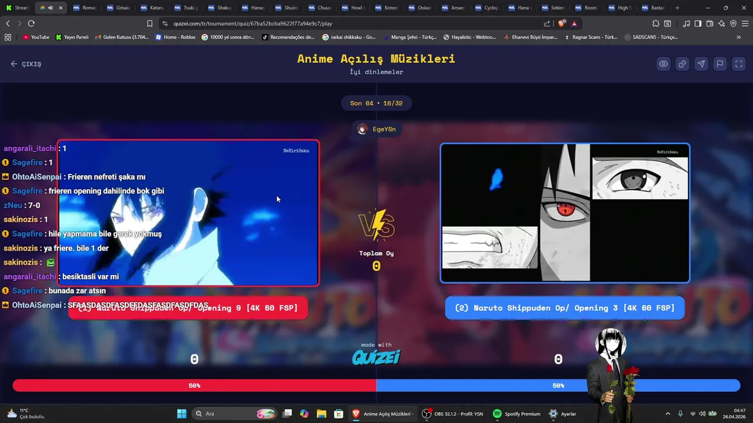Screen dimensions: 753x423
Task: Expand hidden system tray icons chevron
Action: pos(668,414)
